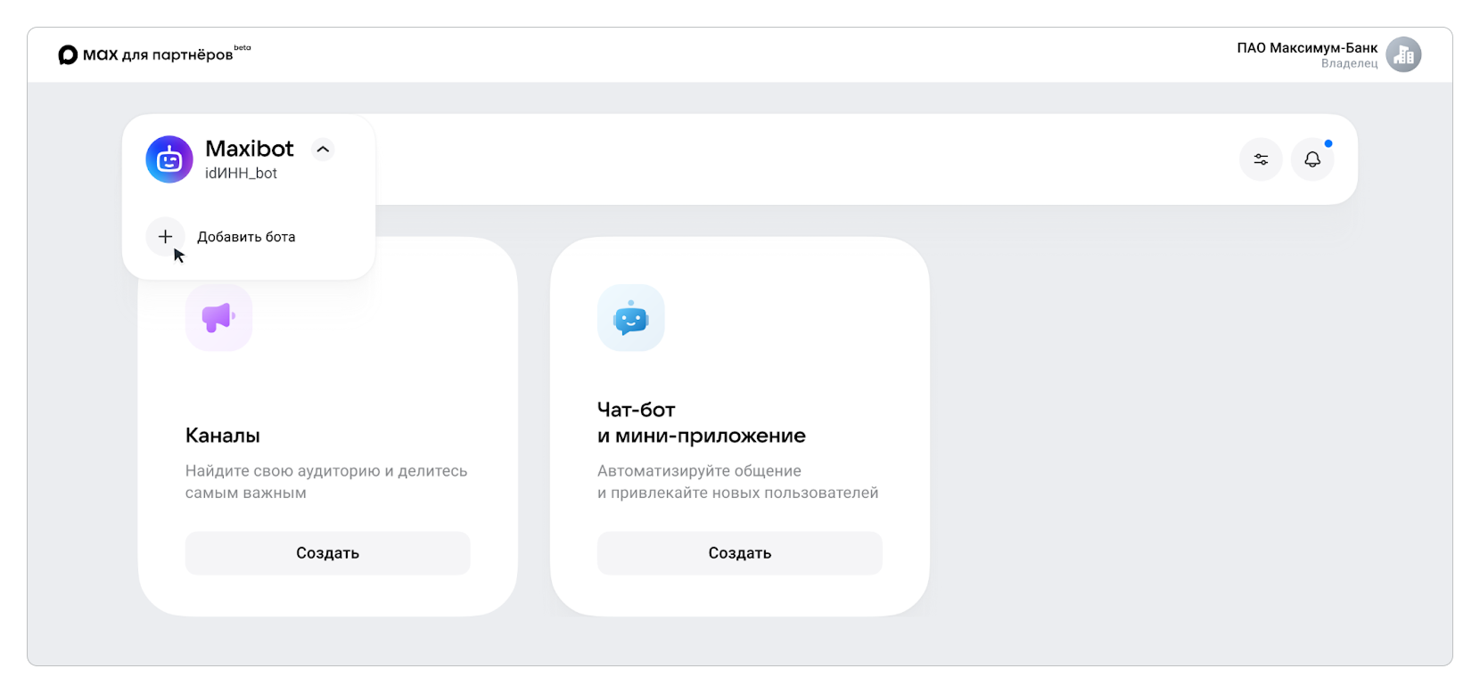This screenshot has width=1480, height=693.
Task: Open the account building avatar icon
Action: pos(1403,55)
